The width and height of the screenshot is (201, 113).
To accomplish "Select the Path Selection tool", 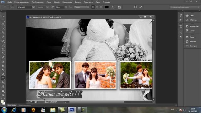I will pyautogui.click(x=3, y=82).
